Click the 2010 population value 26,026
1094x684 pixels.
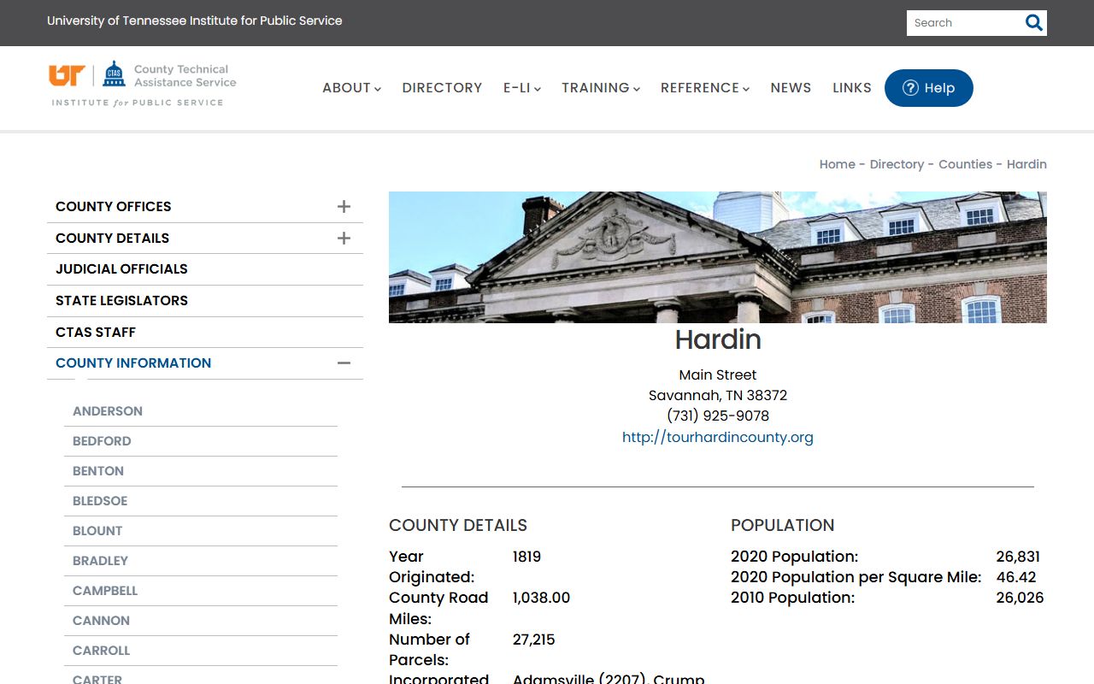click(1020, 598)
